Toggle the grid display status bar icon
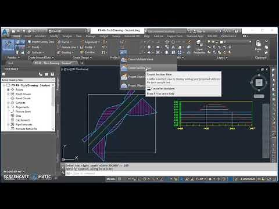279x209 pixels. pyautogui.click(x=120, y=179)
